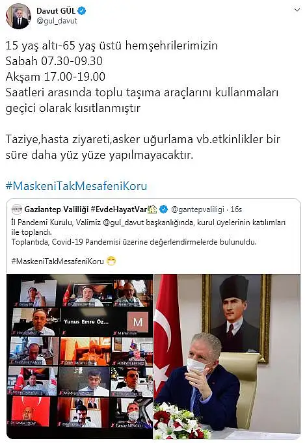Click the Gaziantep Valiliği account logo
305x443 pixels.
click(x=17, y=209)
